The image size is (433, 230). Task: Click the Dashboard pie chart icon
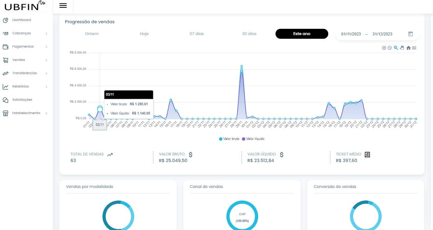click(6, 20)
